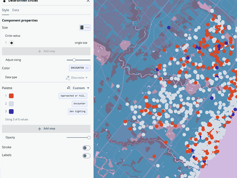Click the Den Sighting value chip
This screenshot has width=237, height=178.
click(x=78, y=111)
